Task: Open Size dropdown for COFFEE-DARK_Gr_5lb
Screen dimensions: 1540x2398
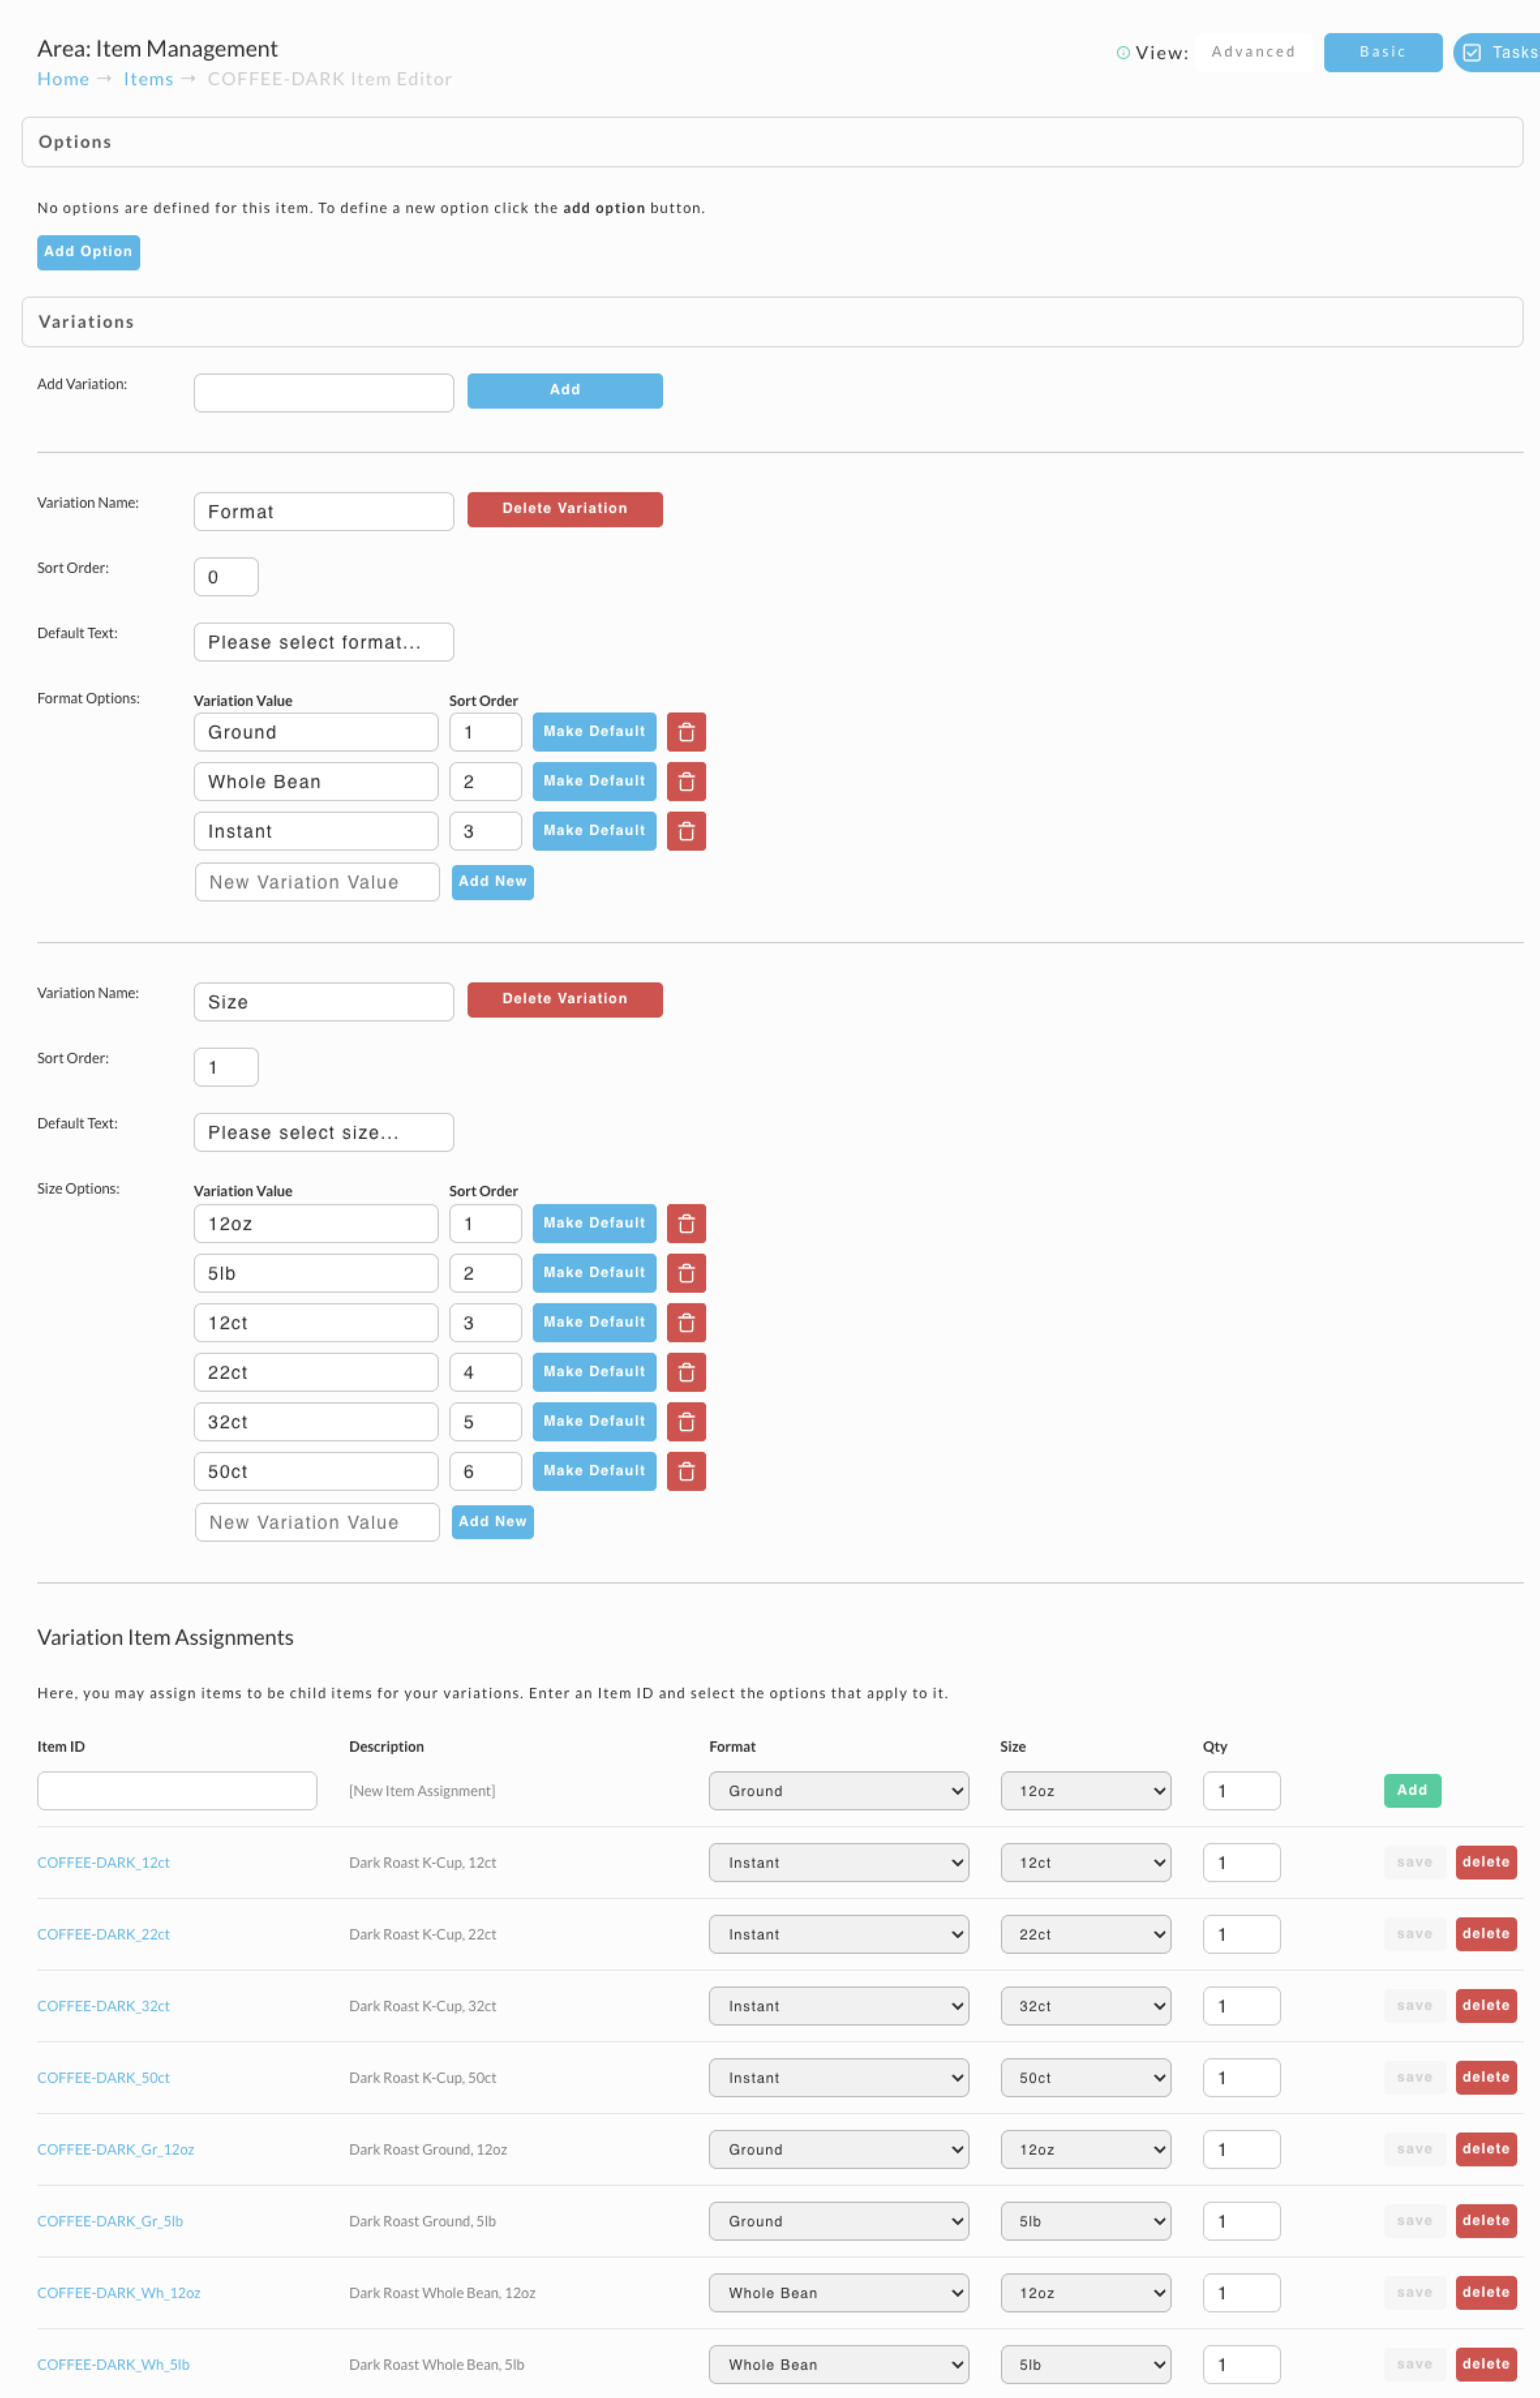Action: click(x=1085, y=2222)
